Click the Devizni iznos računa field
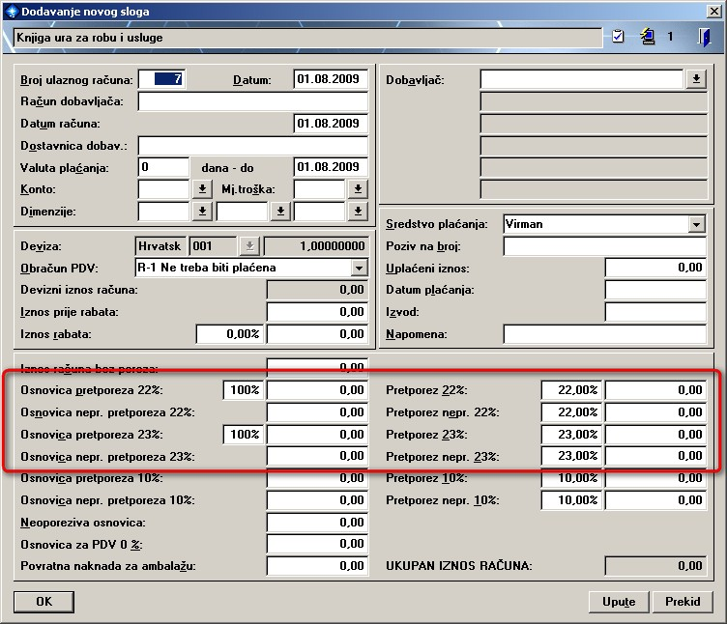Image resolution: width=727 pixels, height=624 pixels. [x=318, y=290]
